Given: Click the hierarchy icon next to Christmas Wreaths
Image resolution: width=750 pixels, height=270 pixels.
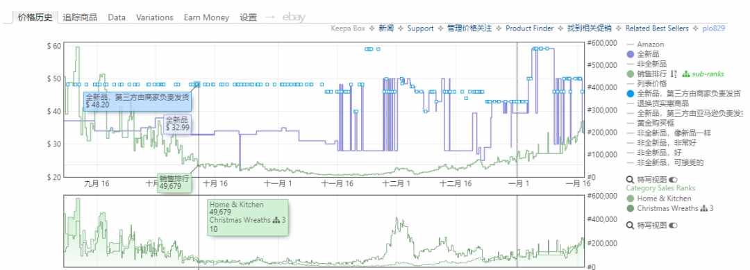Looking at the screenshot, I should pyautogui.click(x=703, y=208).
